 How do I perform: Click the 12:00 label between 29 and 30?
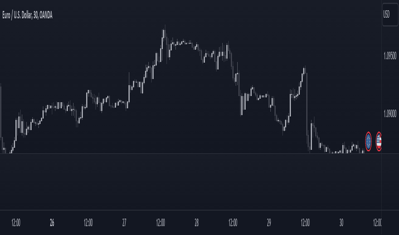coord(305,223)
